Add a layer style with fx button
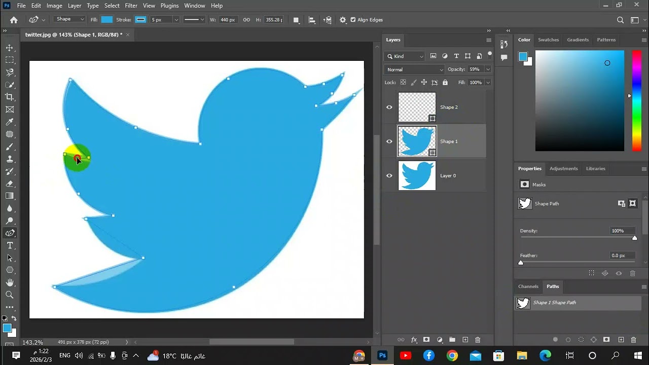 click(x=414, y=340)
